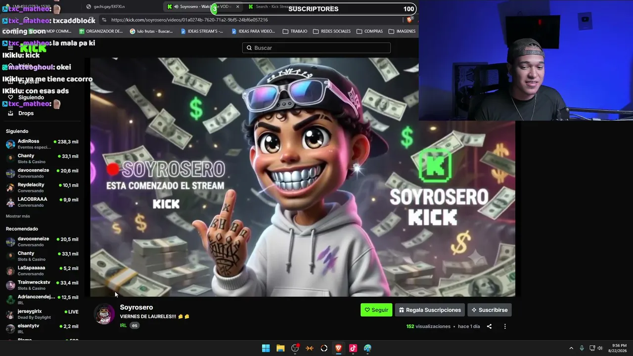Click the IRL category link
This screenshot has width=633, height=356.
coord(123,325)
